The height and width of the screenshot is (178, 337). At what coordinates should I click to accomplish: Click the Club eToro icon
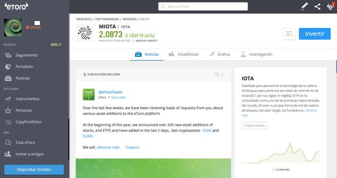[8, 142]
